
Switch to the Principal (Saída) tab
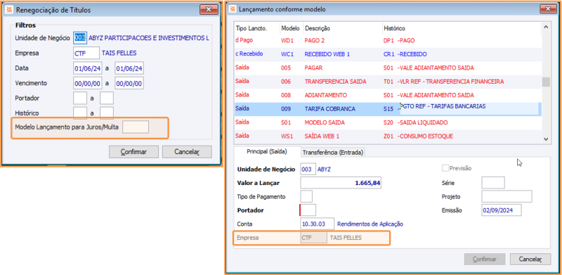267,151
